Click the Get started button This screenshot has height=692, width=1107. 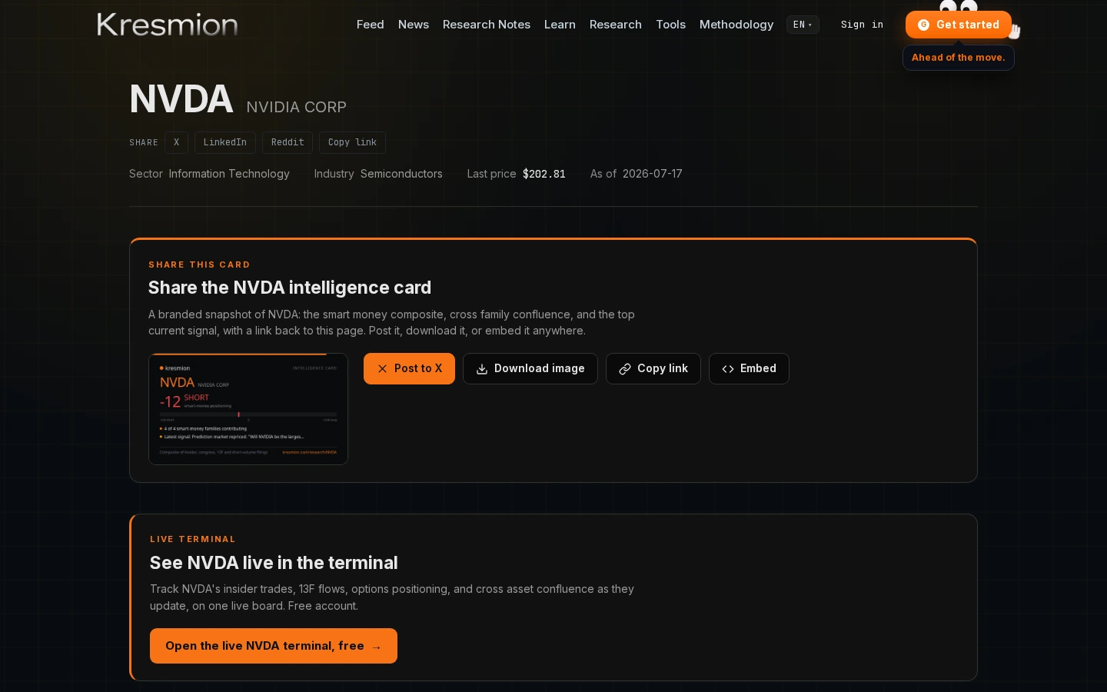(x=959, y=25)
